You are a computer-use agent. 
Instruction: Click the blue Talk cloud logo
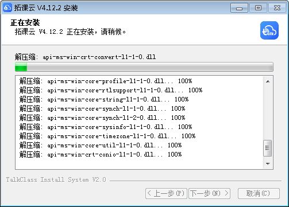269,30
